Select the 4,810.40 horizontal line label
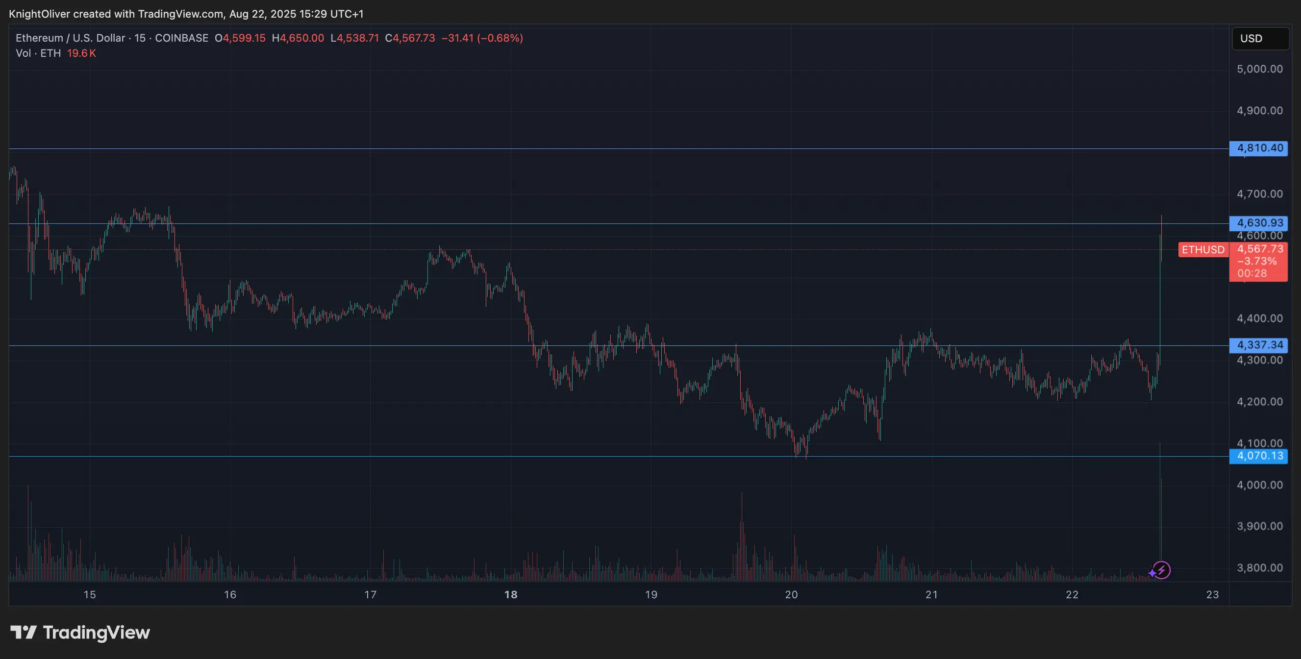The width and height of the screenshot is (1301, 659). (1258, 148)
